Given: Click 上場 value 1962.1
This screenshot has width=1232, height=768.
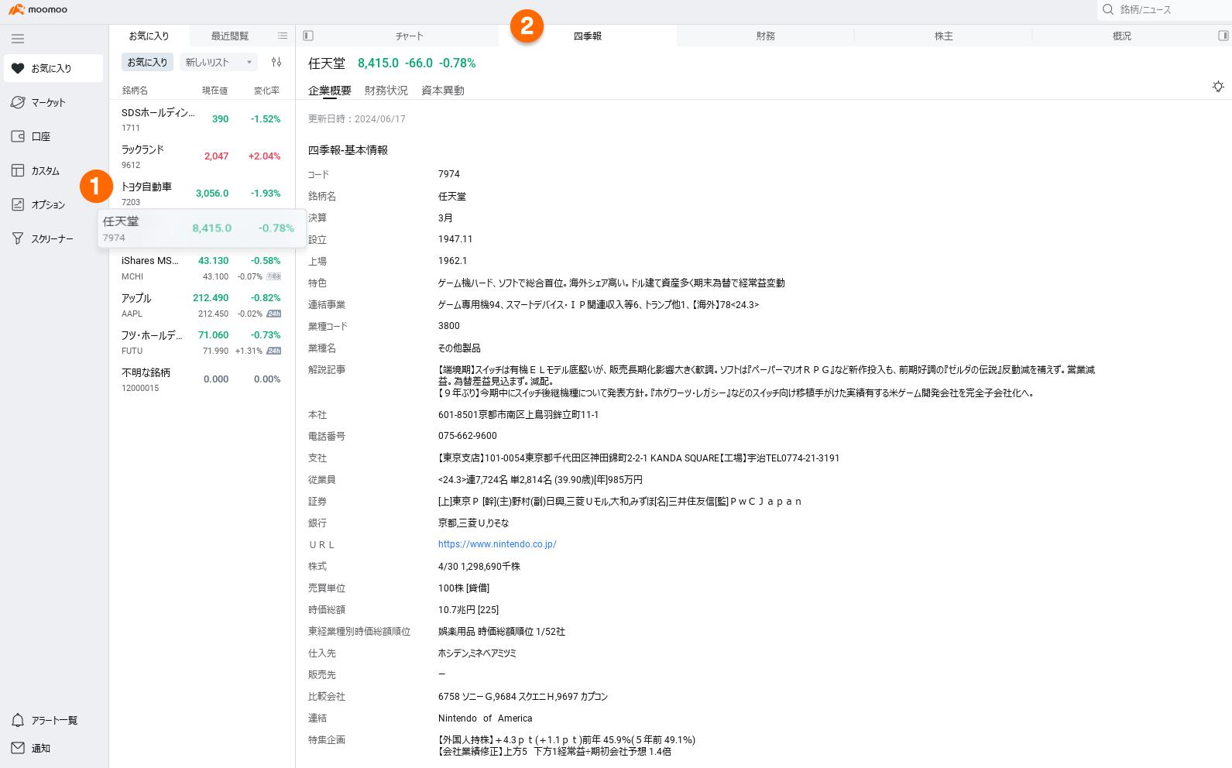Looking at the screenshot, I should pyautogui.click(x=453, y=261).
